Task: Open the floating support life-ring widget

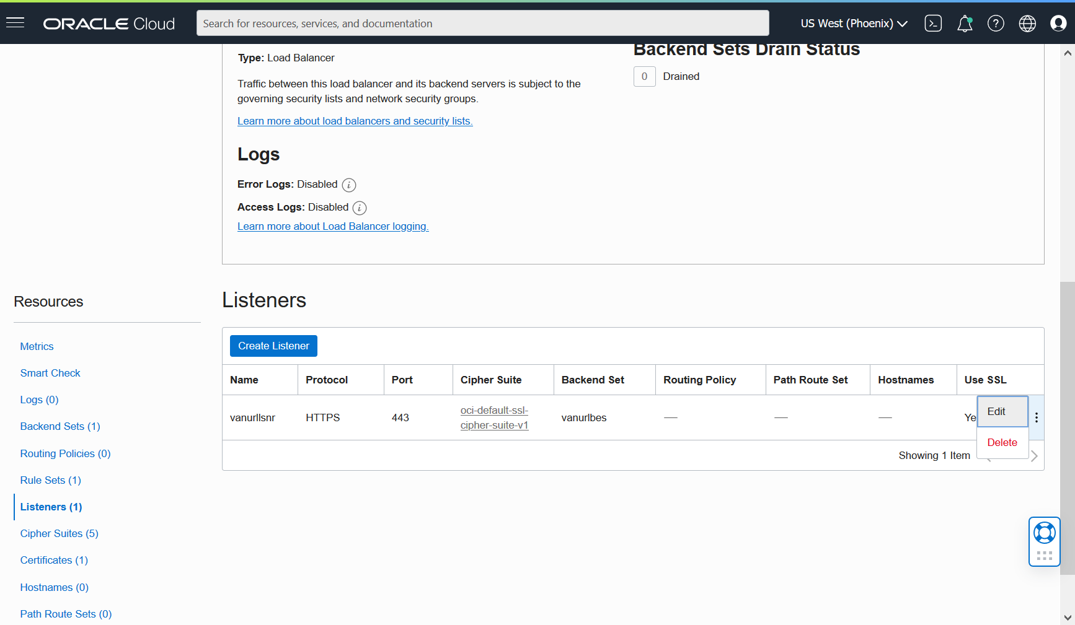Action: tap(1044, 532)
